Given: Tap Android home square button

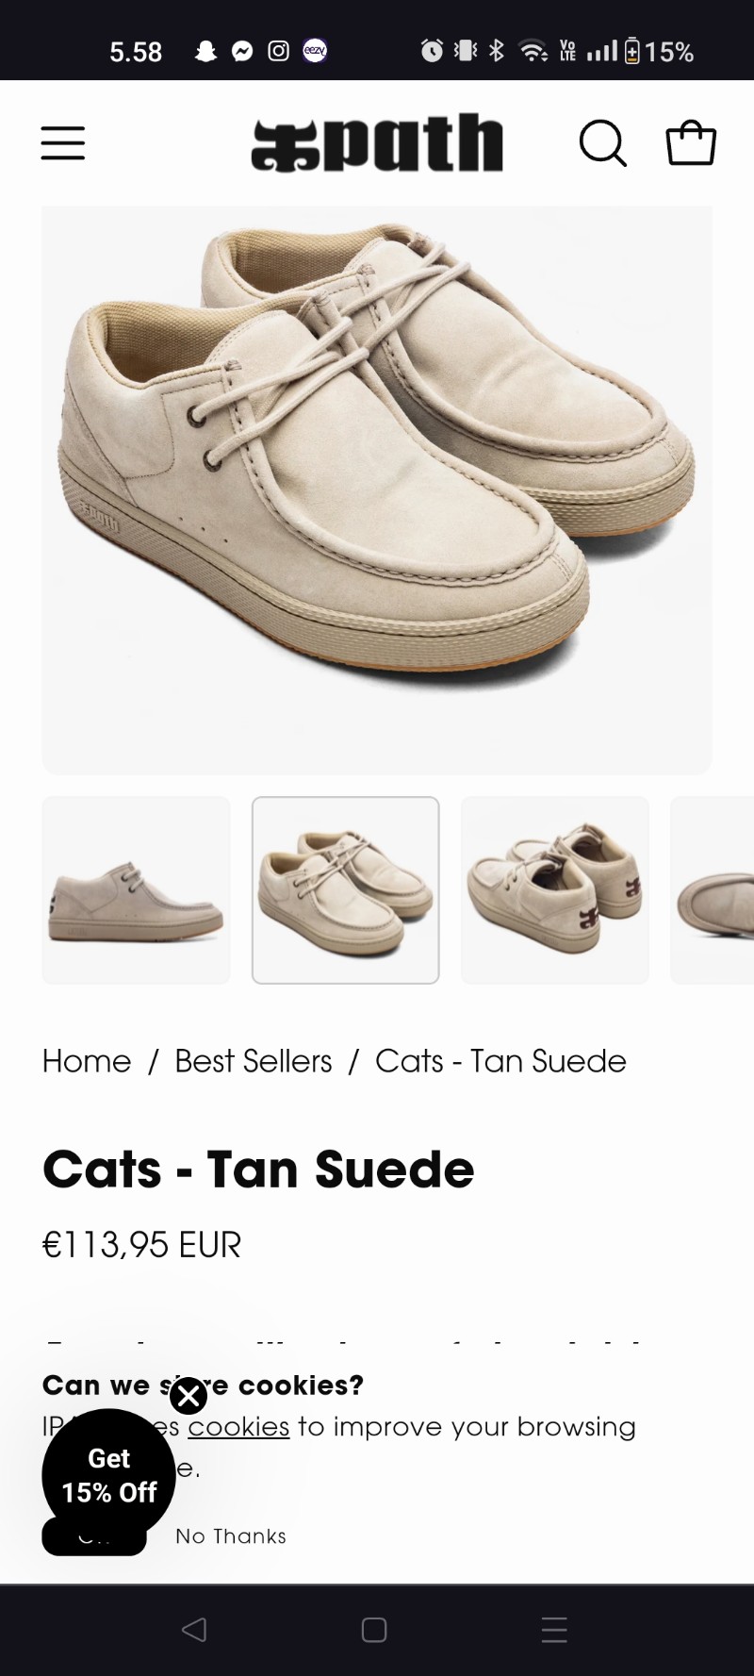Looking at the screenshot, I should pos(374,1630).
